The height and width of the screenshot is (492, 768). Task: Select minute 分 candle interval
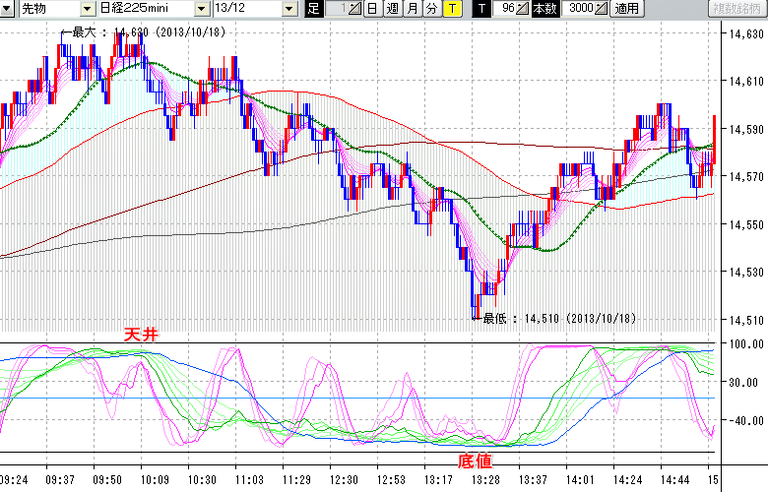(431, 9)
